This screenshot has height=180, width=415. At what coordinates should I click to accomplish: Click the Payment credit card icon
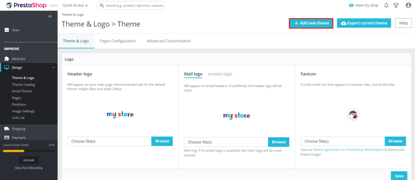[x=6, y=137]
